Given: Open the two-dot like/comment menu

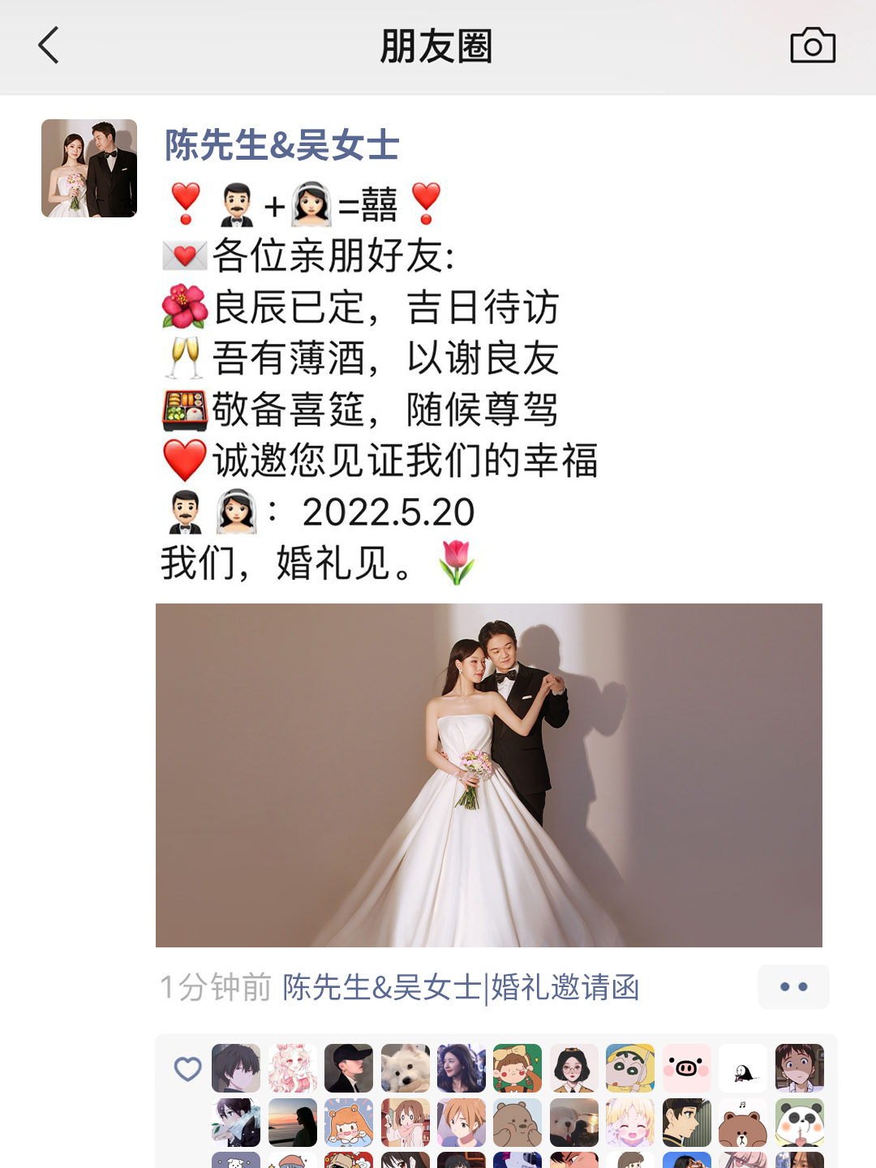Looking at the screenshot, I should (793, 986).
